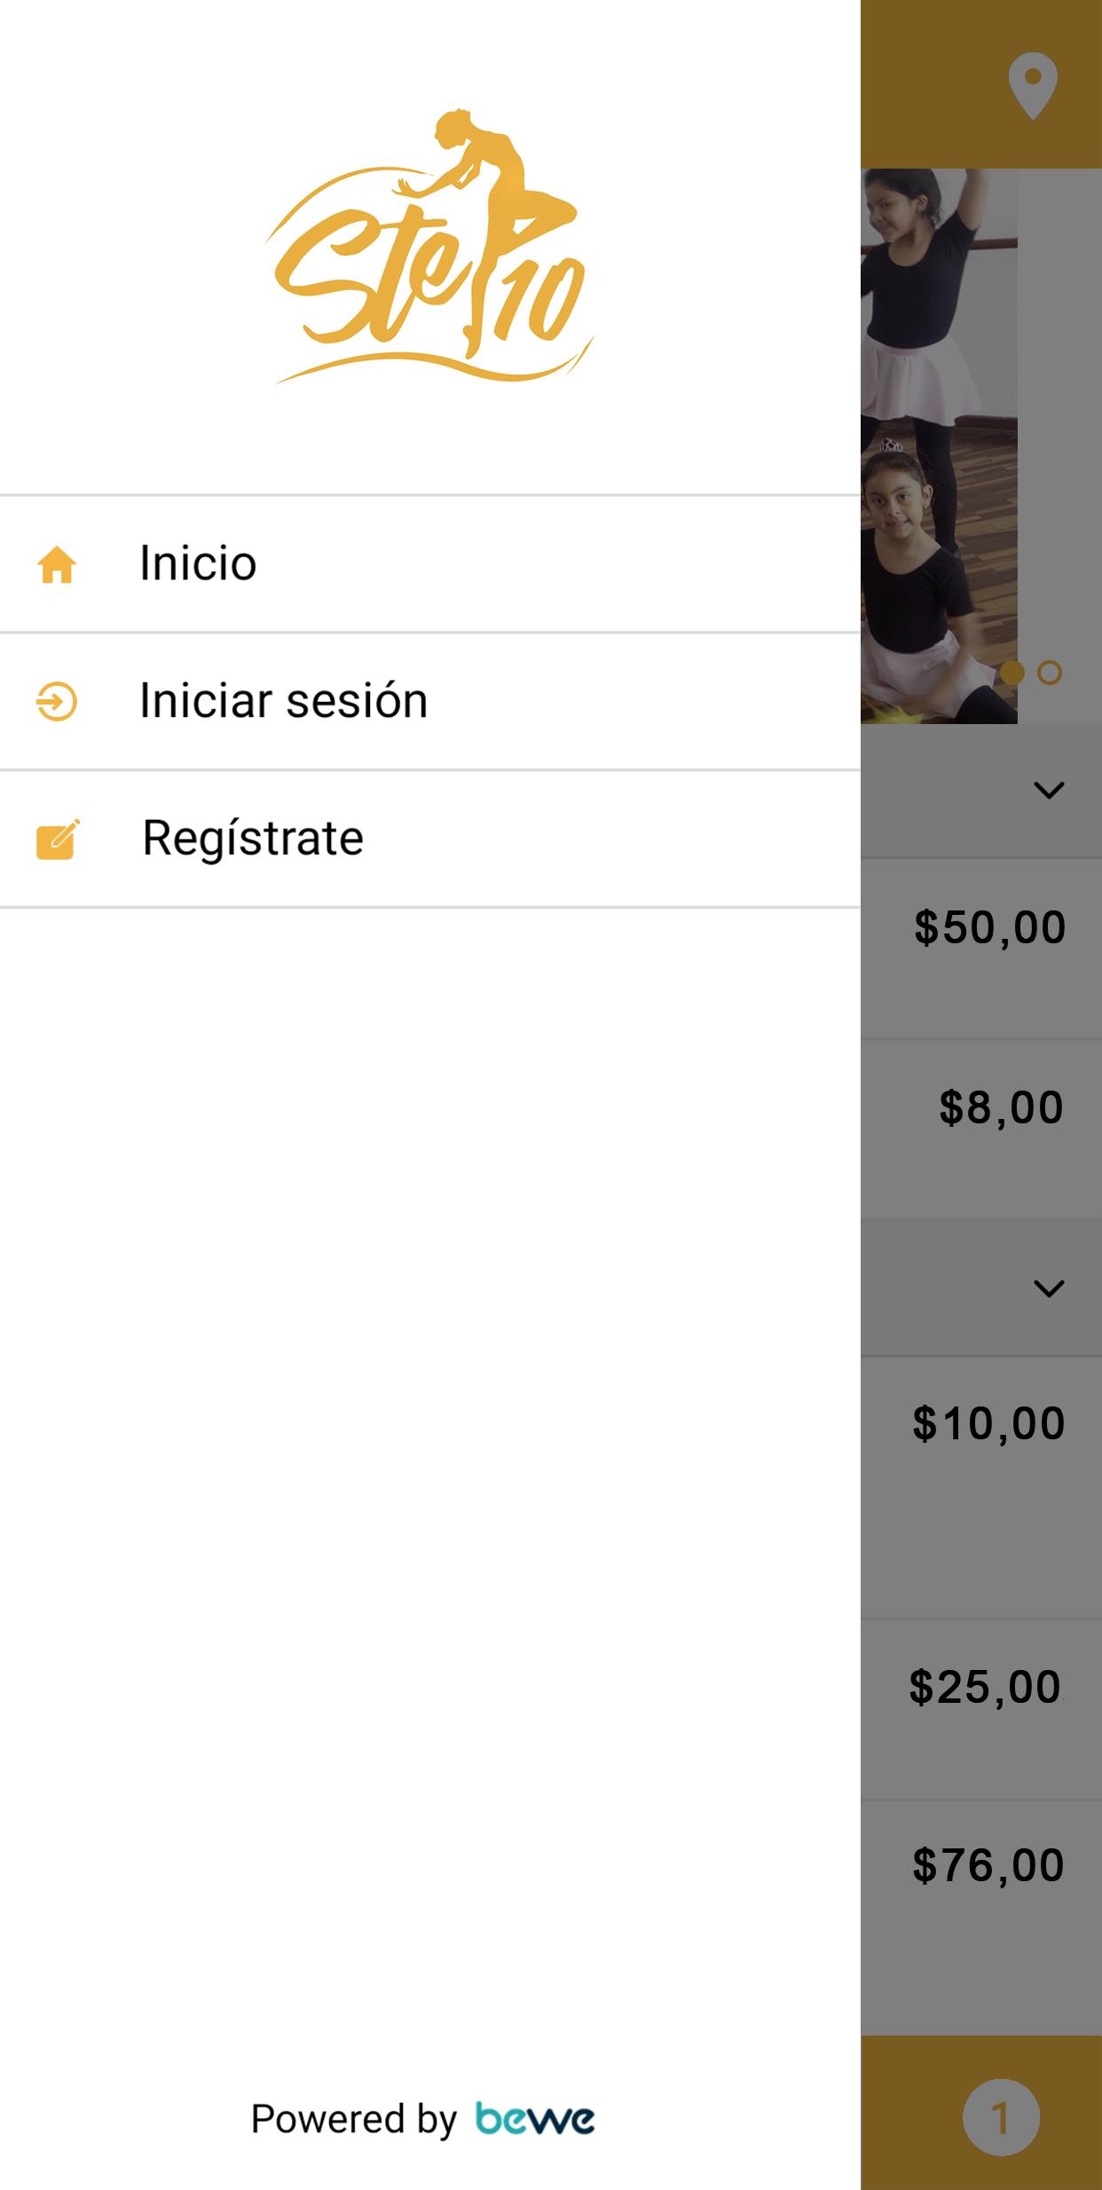
Task: Choose the $25,00 price row
Action: coord(981,1708)
